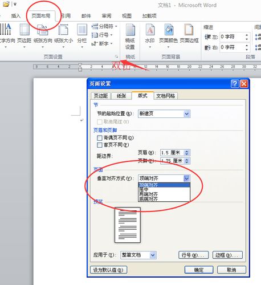Click the open folder icon in quick access

[6, 4]
